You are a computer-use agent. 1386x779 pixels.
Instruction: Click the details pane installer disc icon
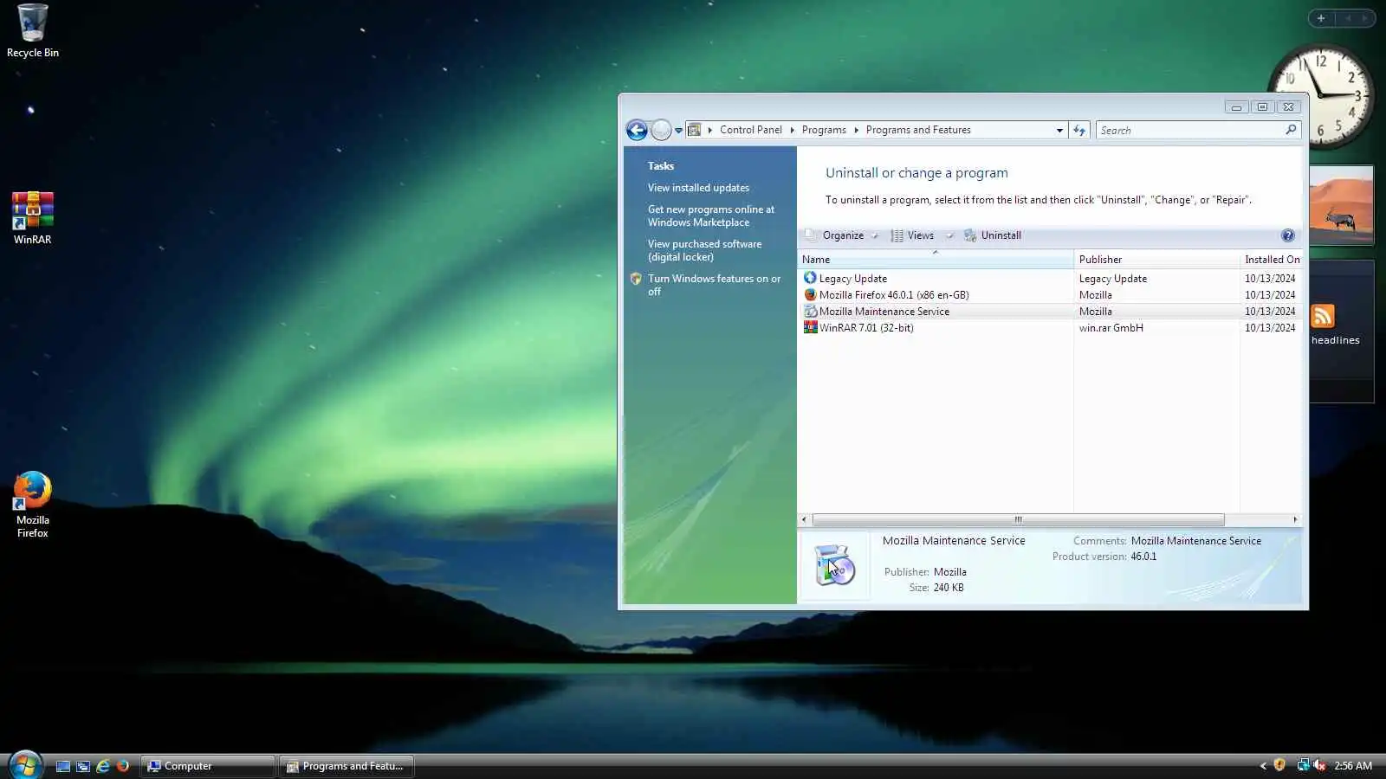(834, 565)
